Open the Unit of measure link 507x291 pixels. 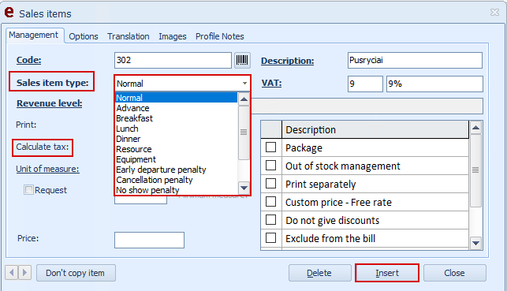(47, 169)
